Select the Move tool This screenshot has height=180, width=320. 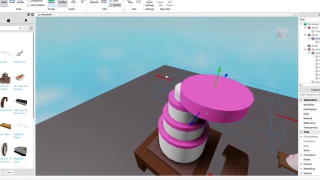pos(4,2)
